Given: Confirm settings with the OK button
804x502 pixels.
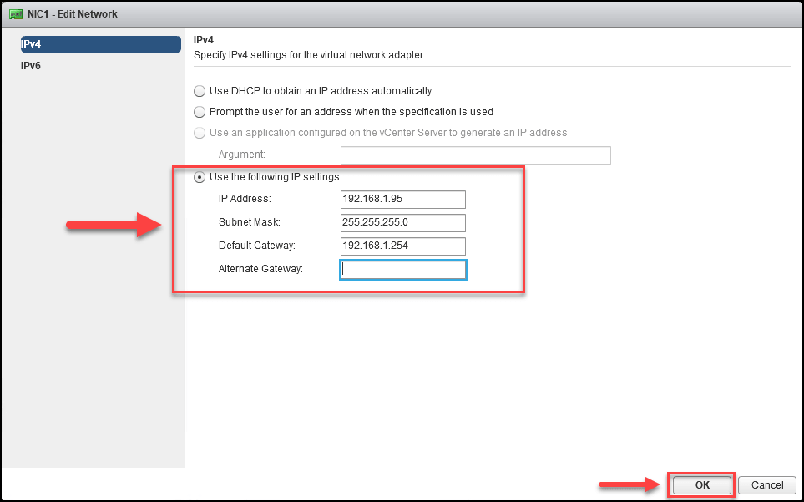Looking at the screenshot, I should pyautogui.click(x=702, y=485).
